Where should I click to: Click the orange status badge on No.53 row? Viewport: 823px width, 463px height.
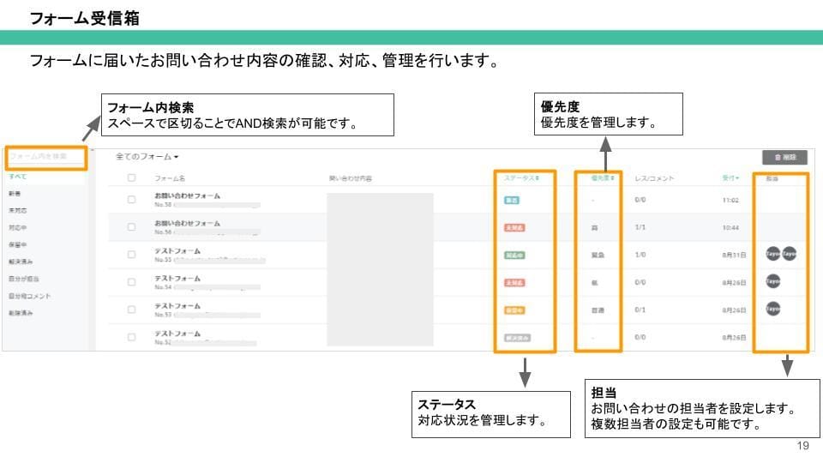[x=514, y=310]
